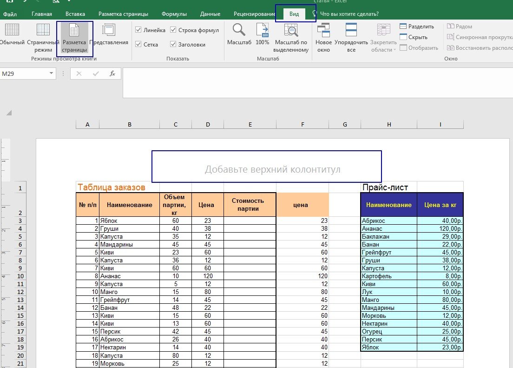
Task: Click the confirm checkmark in formula bar
Action: pyautogui.click(x=96, y=74)
